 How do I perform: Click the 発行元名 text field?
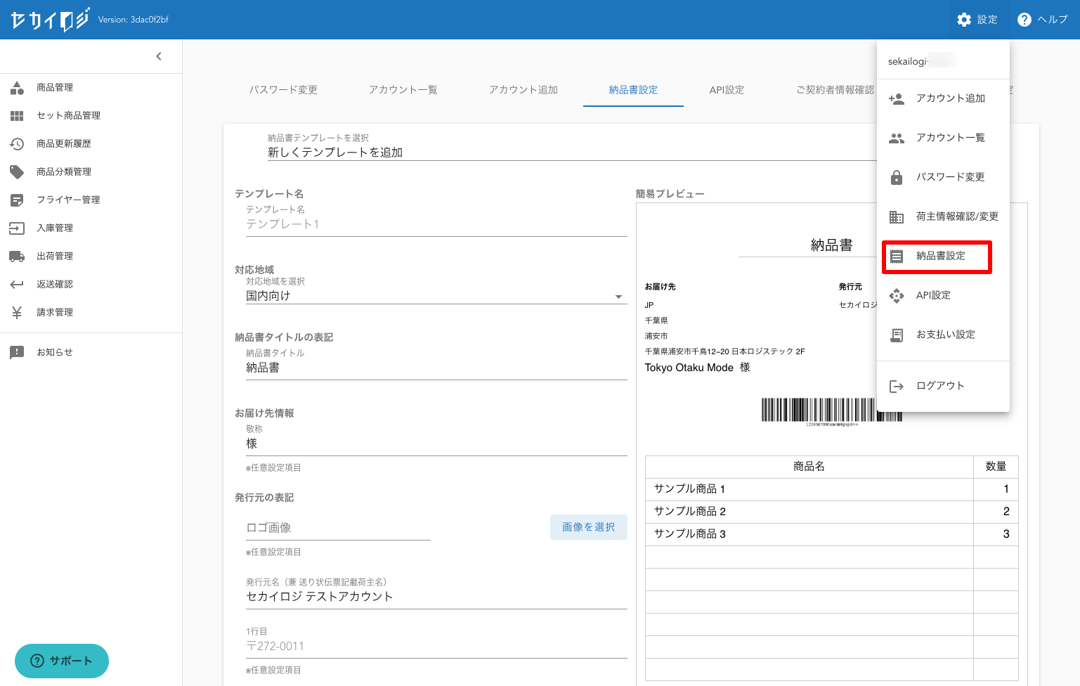point(436,597)
